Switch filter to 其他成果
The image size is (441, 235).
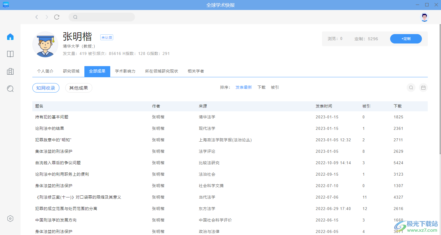coord(78,88)
